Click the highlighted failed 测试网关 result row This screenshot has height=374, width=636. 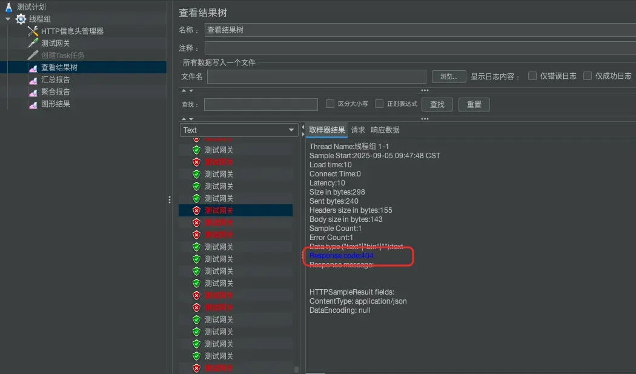pyautogui.click(x=236, y=210)
